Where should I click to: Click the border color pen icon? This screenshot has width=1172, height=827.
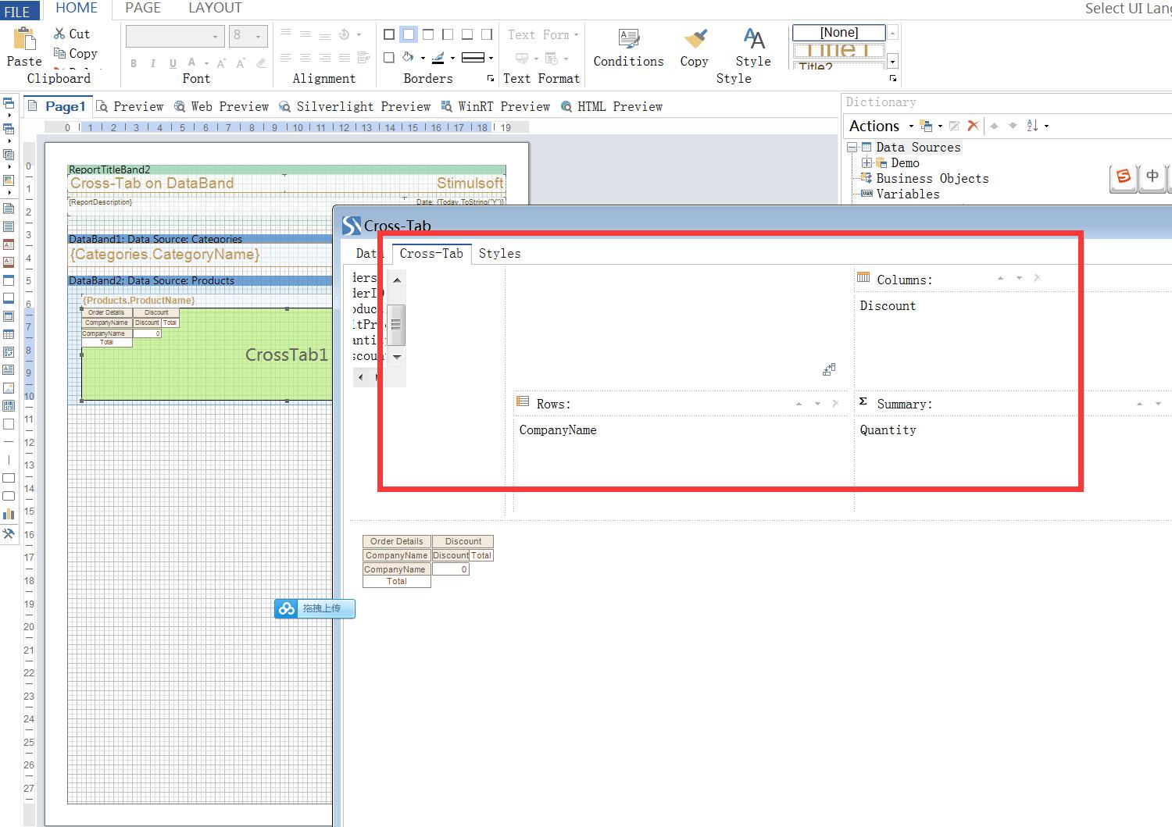pyautogui.click(x=438, y=58)
